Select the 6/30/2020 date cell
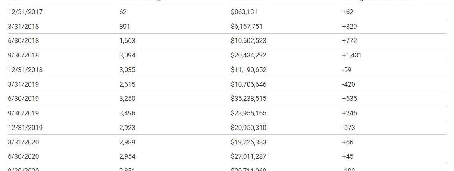The width and height of the screenshot is (454, 171). 23,156
